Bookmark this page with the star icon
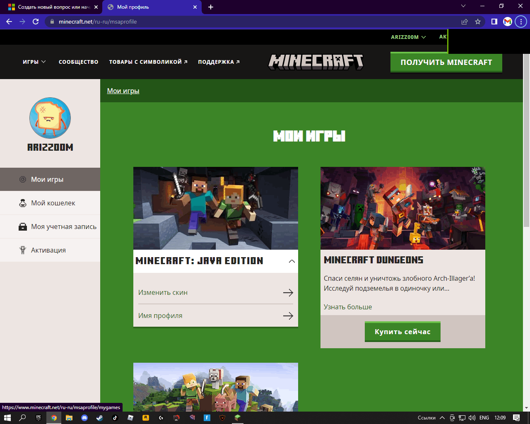530x424 pixels. pos(478,22)
